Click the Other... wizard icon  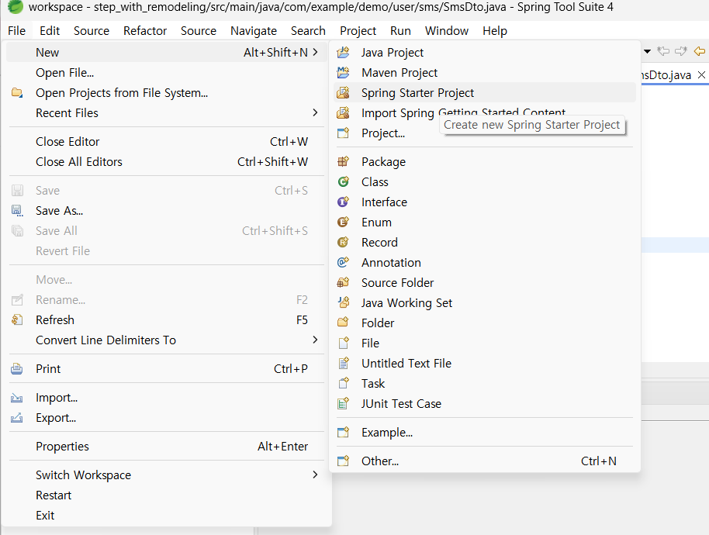tap(343, 461)
